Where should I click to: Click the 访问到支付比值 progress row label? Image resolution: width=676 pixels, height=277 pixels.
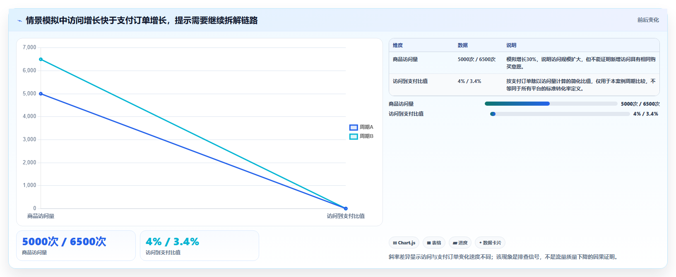pyautogui.click(x=406, y=114)
